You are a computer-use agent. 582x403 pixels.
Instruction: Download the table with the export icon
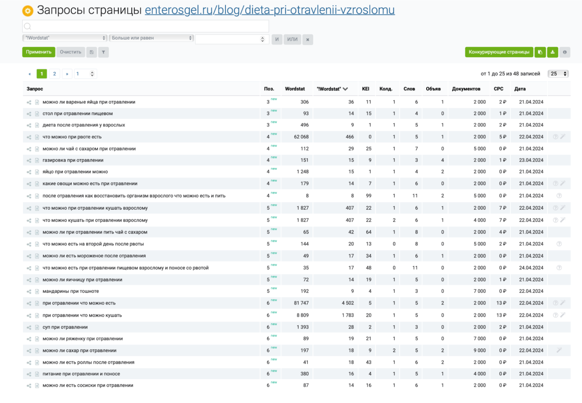coord(552,52)
